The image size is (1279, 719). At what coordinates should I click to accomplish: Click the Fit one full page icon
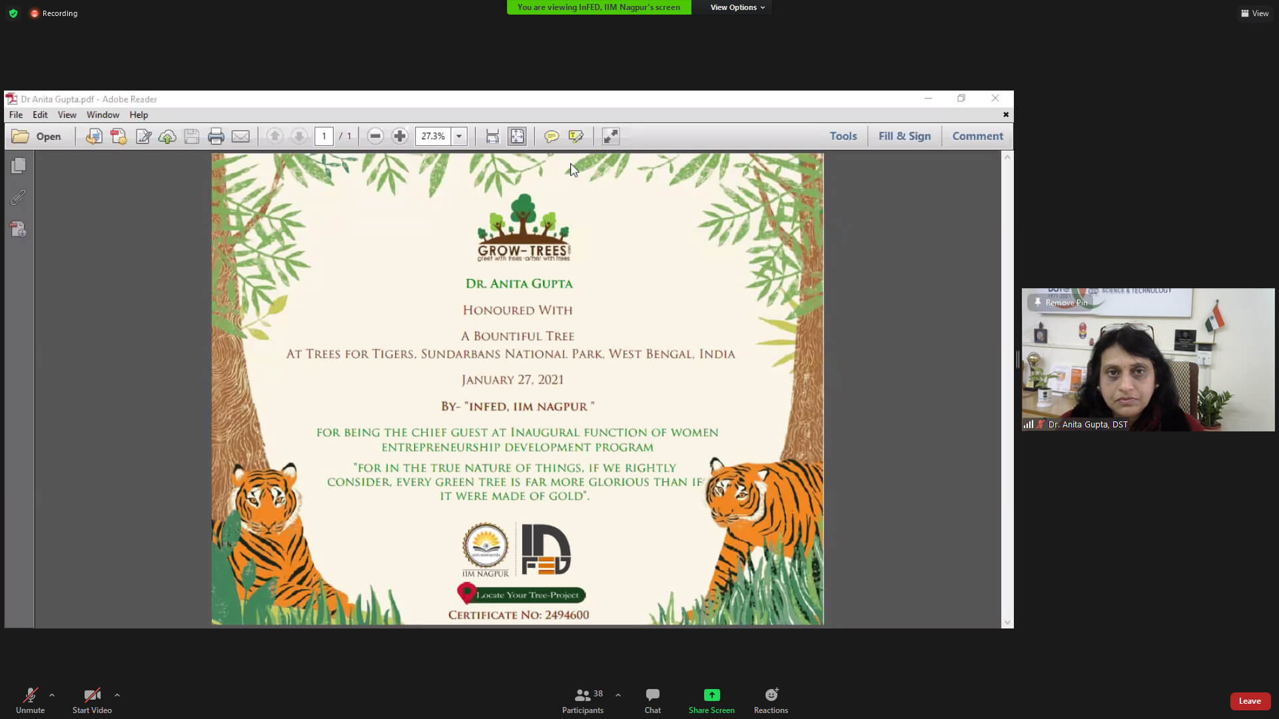[x=517, y=136]
